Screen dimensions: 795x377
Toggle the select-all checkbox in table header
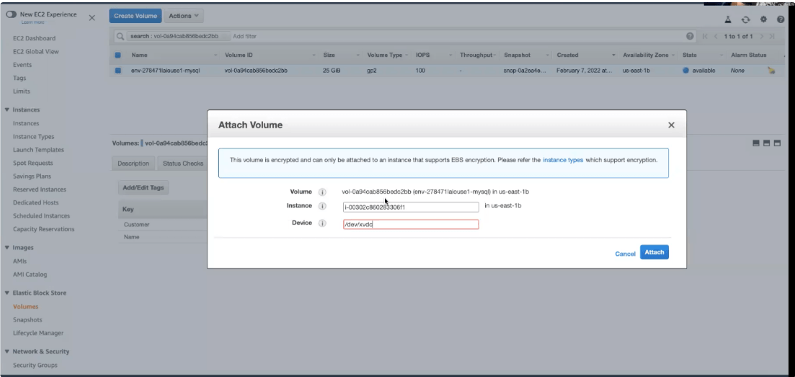click(119, 54)
